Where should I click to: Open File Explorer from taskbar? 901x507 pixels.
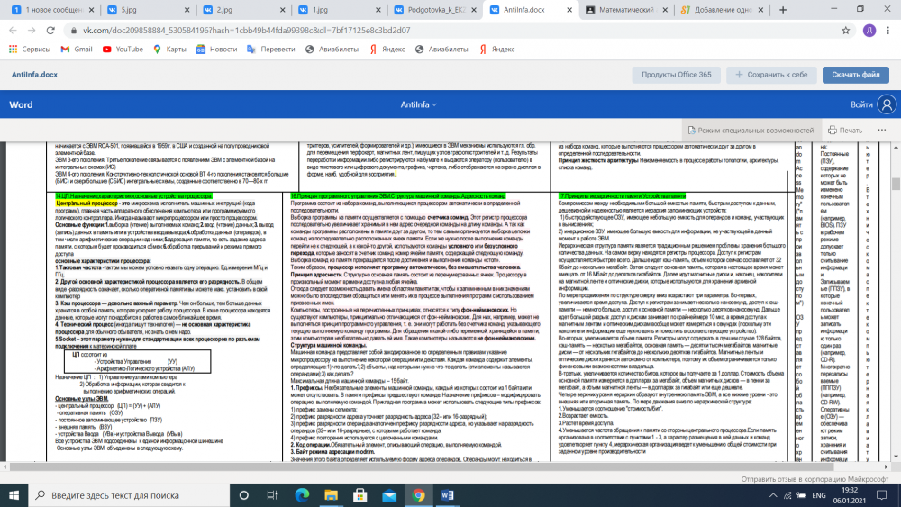(331, 495)
